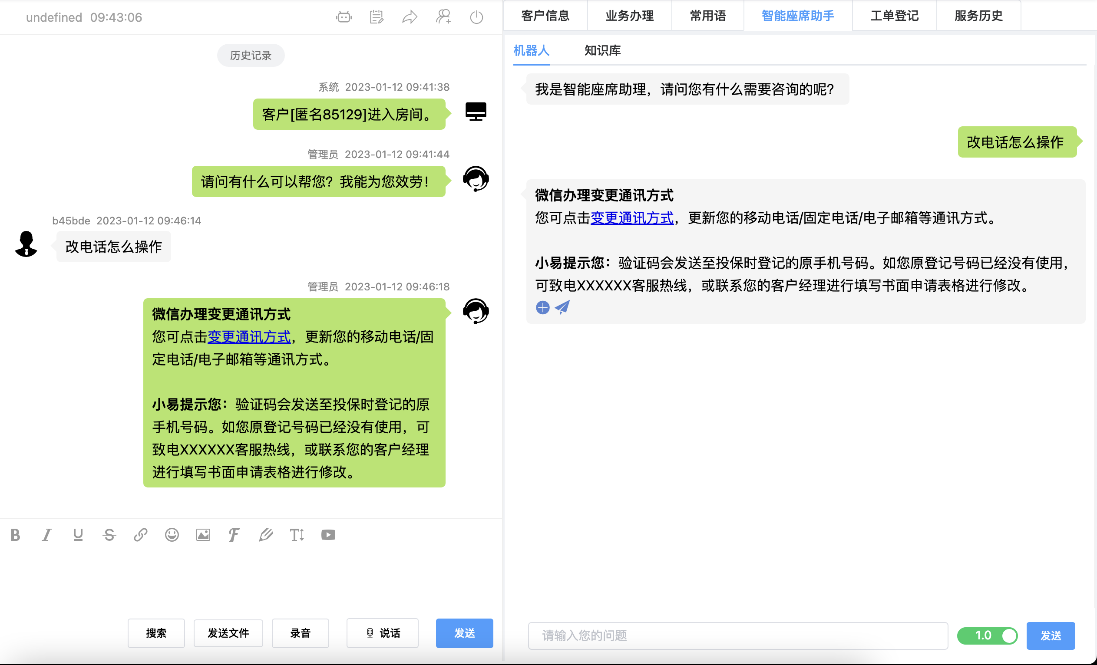Switch to the 知识库 sub-tab
Image resolution: width=1097 pixels, height=665 pixels.
click(602, 50)
